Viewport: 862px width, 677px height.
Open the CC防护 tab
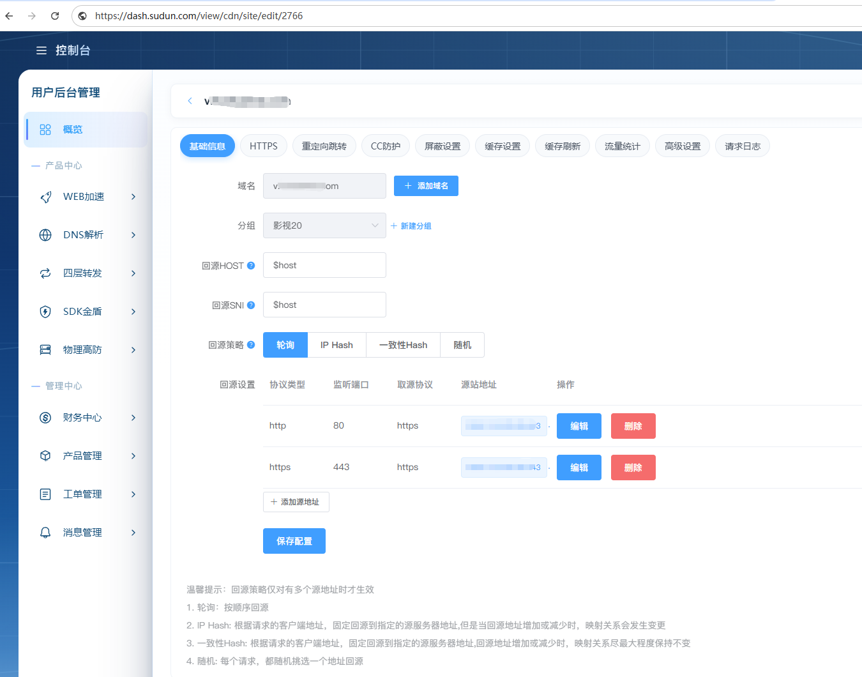(x=386, y=146)
